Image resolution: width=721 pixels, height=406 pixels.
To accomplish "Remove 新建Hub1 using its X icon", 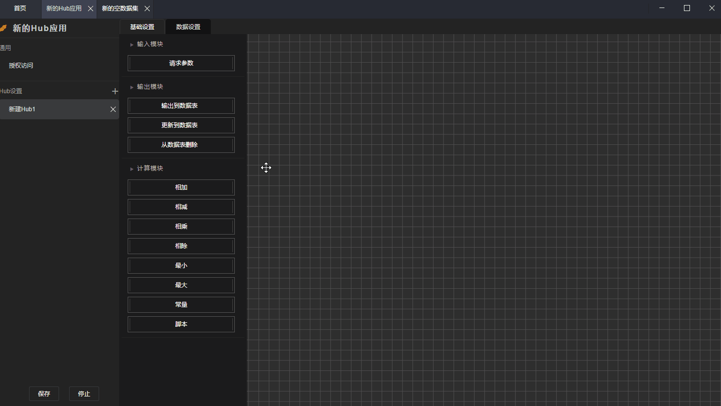I will tap(113, 109).
